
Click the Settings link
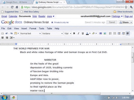coord(116,16)
